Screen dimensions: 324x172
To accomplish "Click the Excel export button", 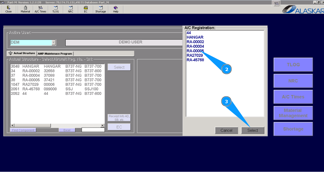I will pos(67,130).
